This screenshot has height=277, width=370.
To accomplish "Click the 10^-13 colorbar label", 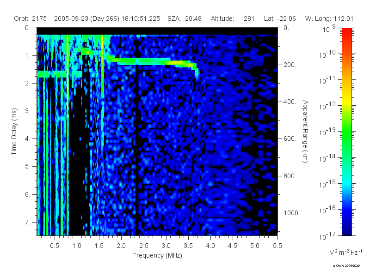I will pos(327,132).
